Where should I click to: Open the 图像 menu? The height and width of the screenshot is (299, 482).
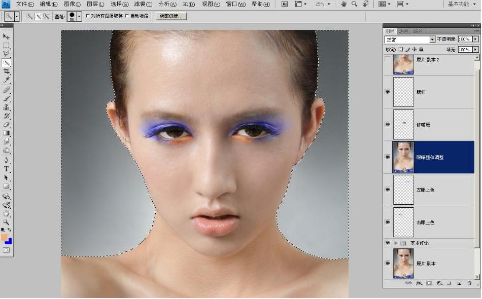[x=72, y=4]
